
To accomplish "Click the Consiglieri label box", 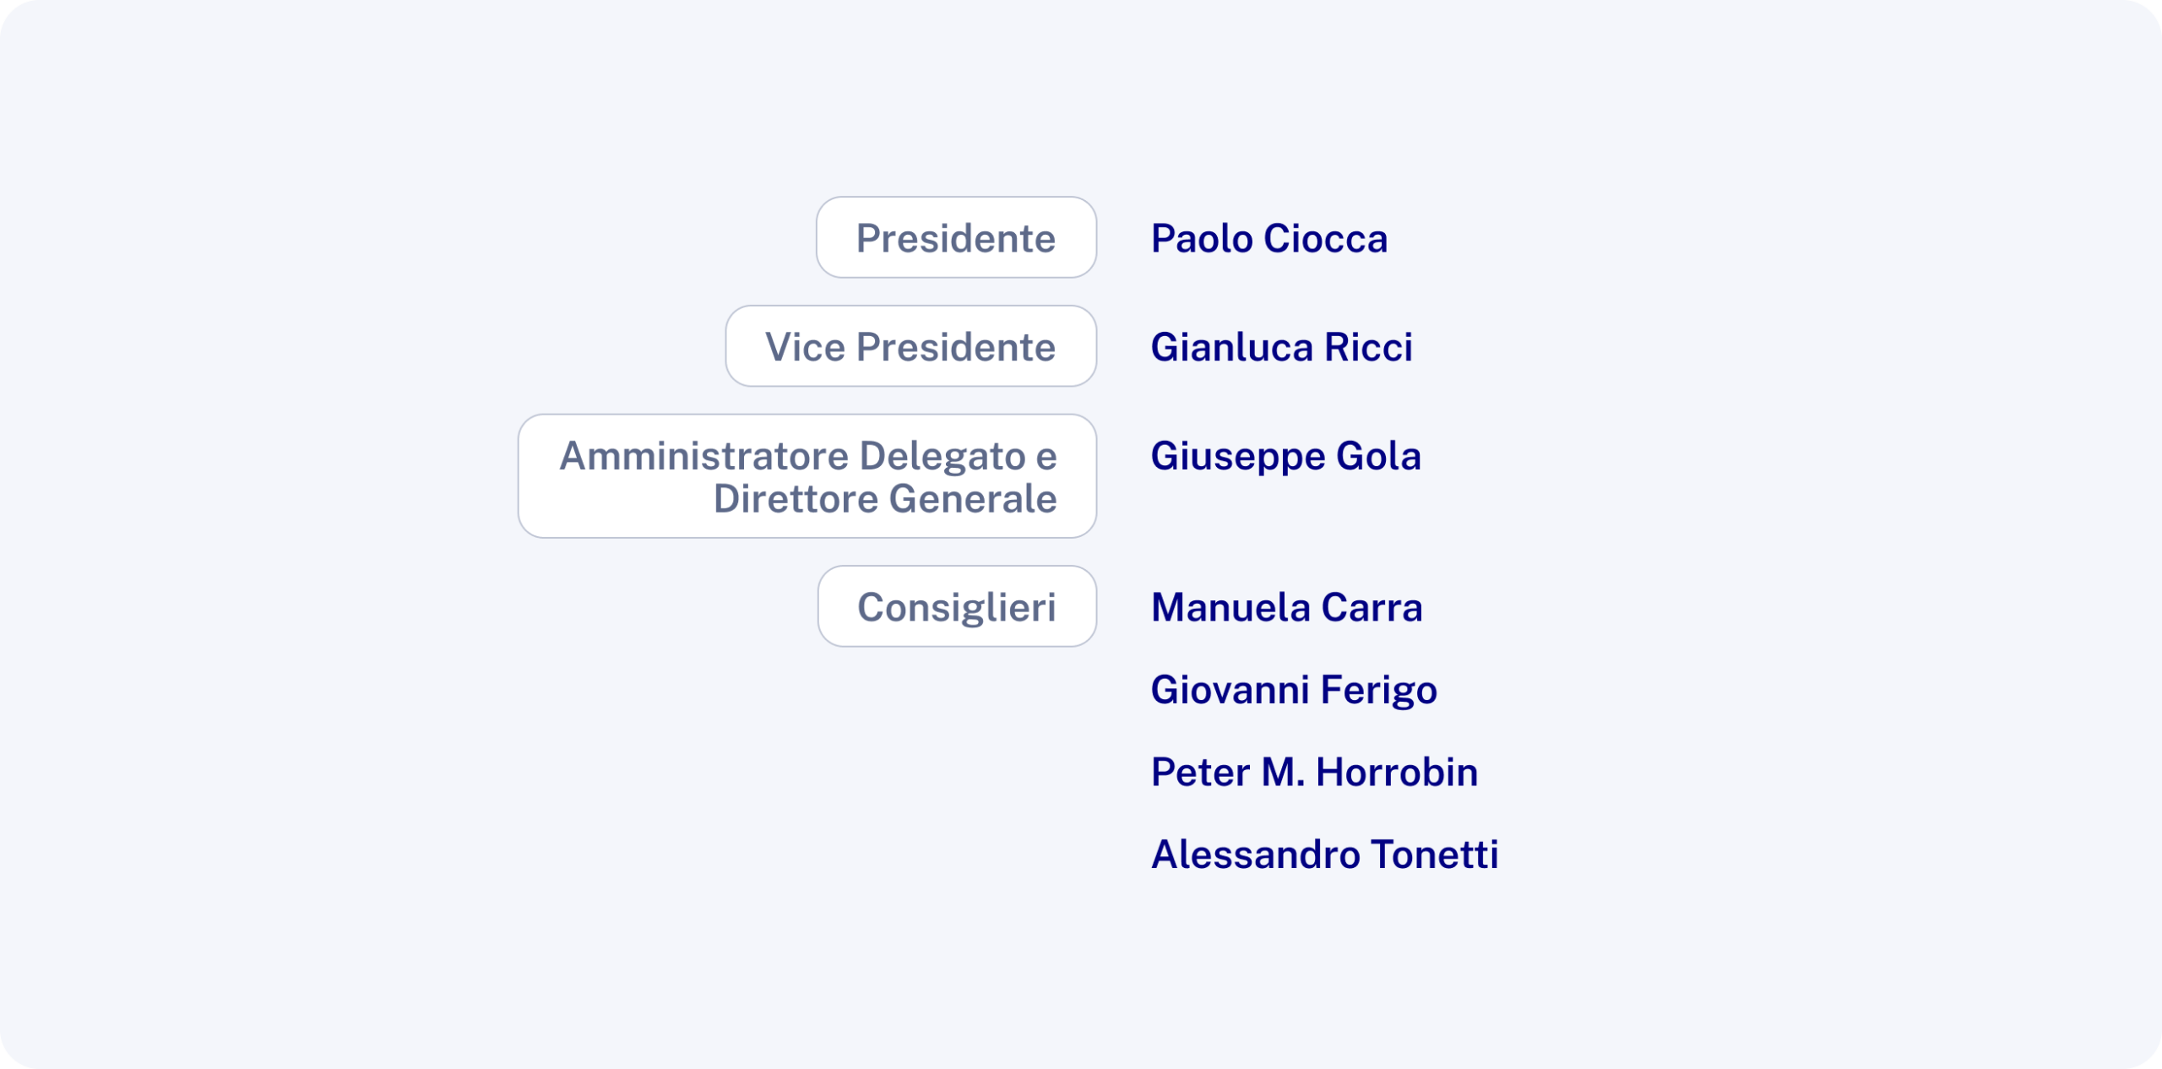I will [x=956, y=606].
